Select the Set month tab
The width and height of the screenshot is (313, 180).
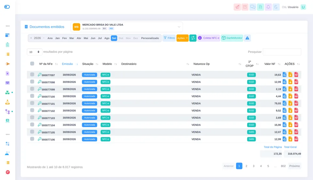114,38
